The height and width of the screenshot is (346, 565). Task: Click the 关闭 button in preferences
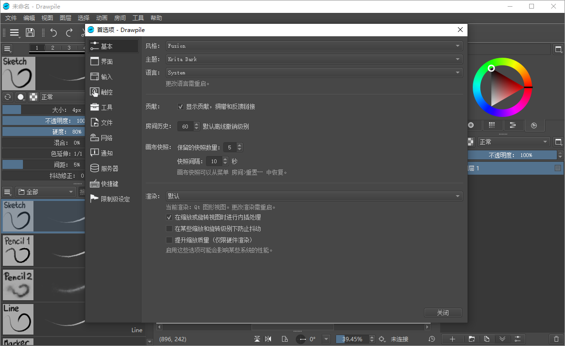(x=443, y=313)
